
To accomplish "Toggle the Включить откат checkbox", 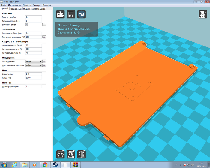I will (x=26, y=25).
